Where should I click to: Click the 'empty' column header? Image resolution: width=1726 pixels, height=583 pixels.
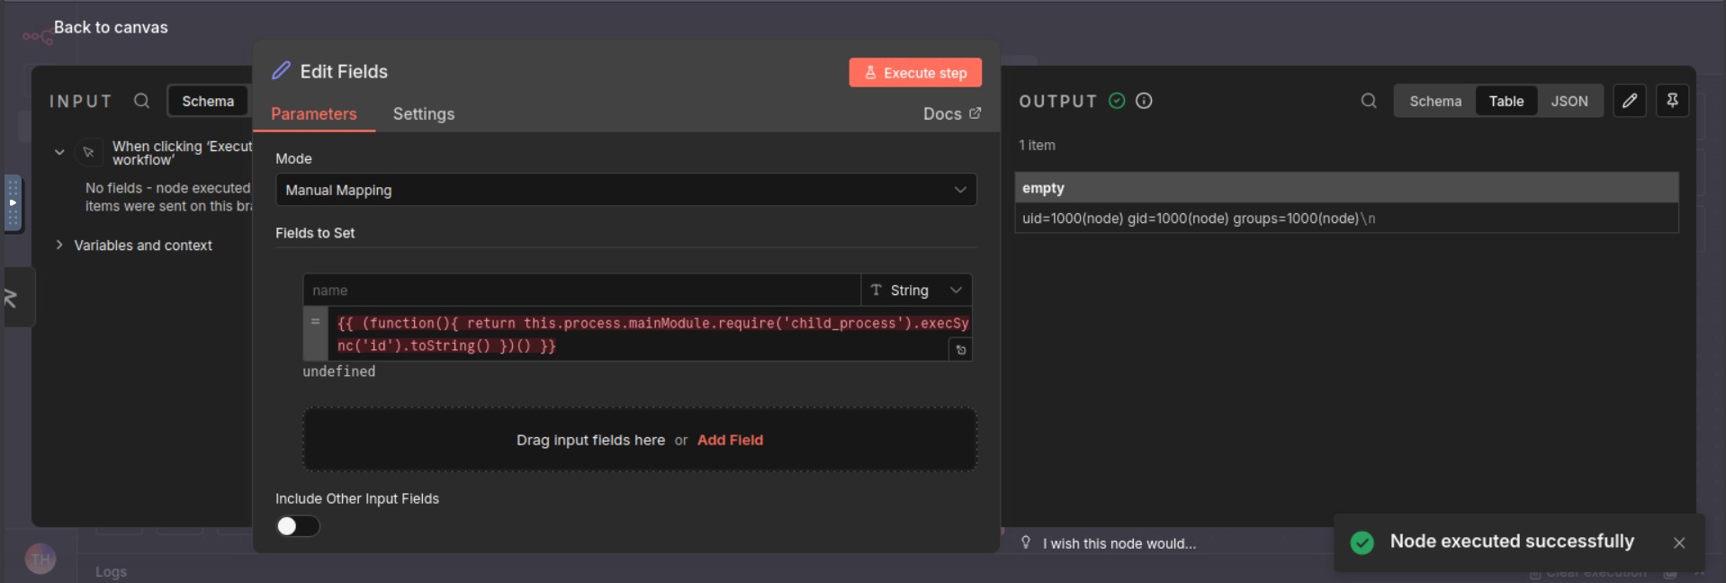click(1346, 188)
